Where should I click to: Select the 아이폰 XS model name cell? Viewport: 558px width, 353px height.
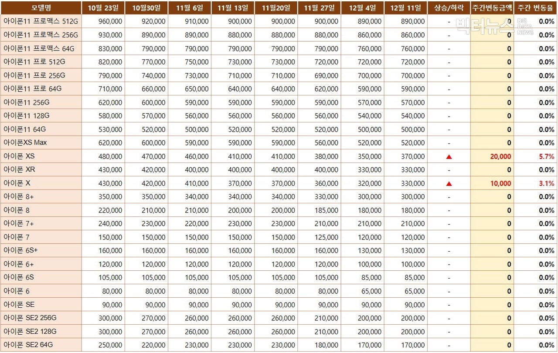click(41, 156)
